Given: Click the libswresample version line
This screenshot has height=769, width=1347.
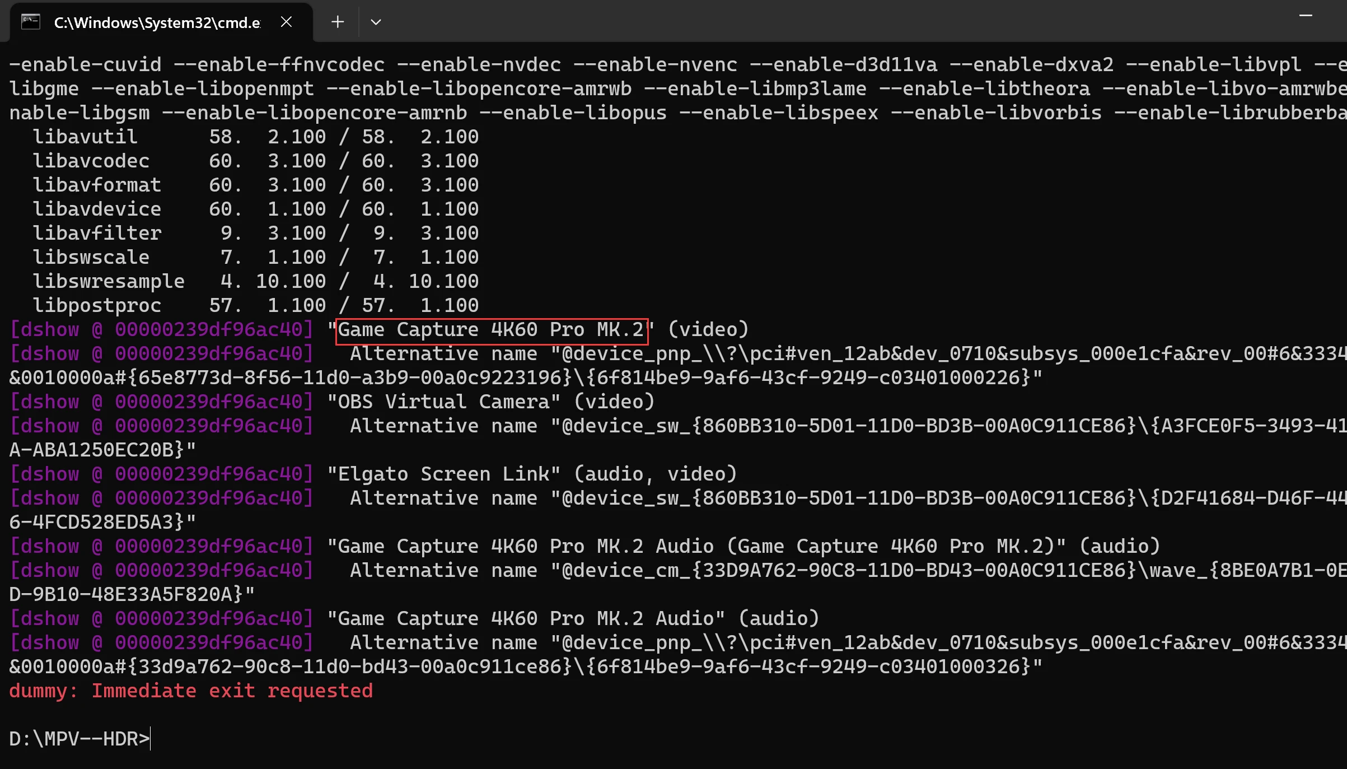Looking at the screenshot, I should click(255, 281).
